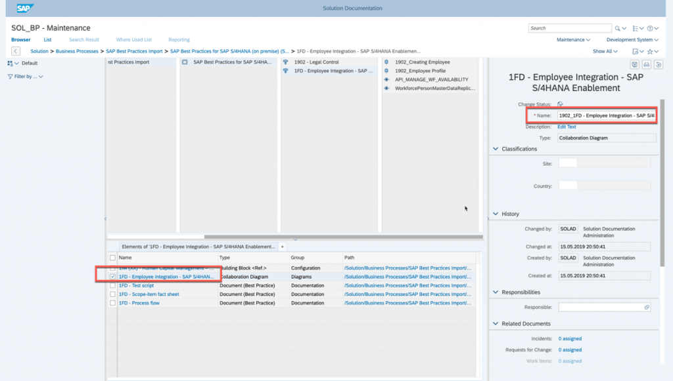Click the Site field under Classifications
Viewport: 673px width, 381px height.
click(605, 163)
